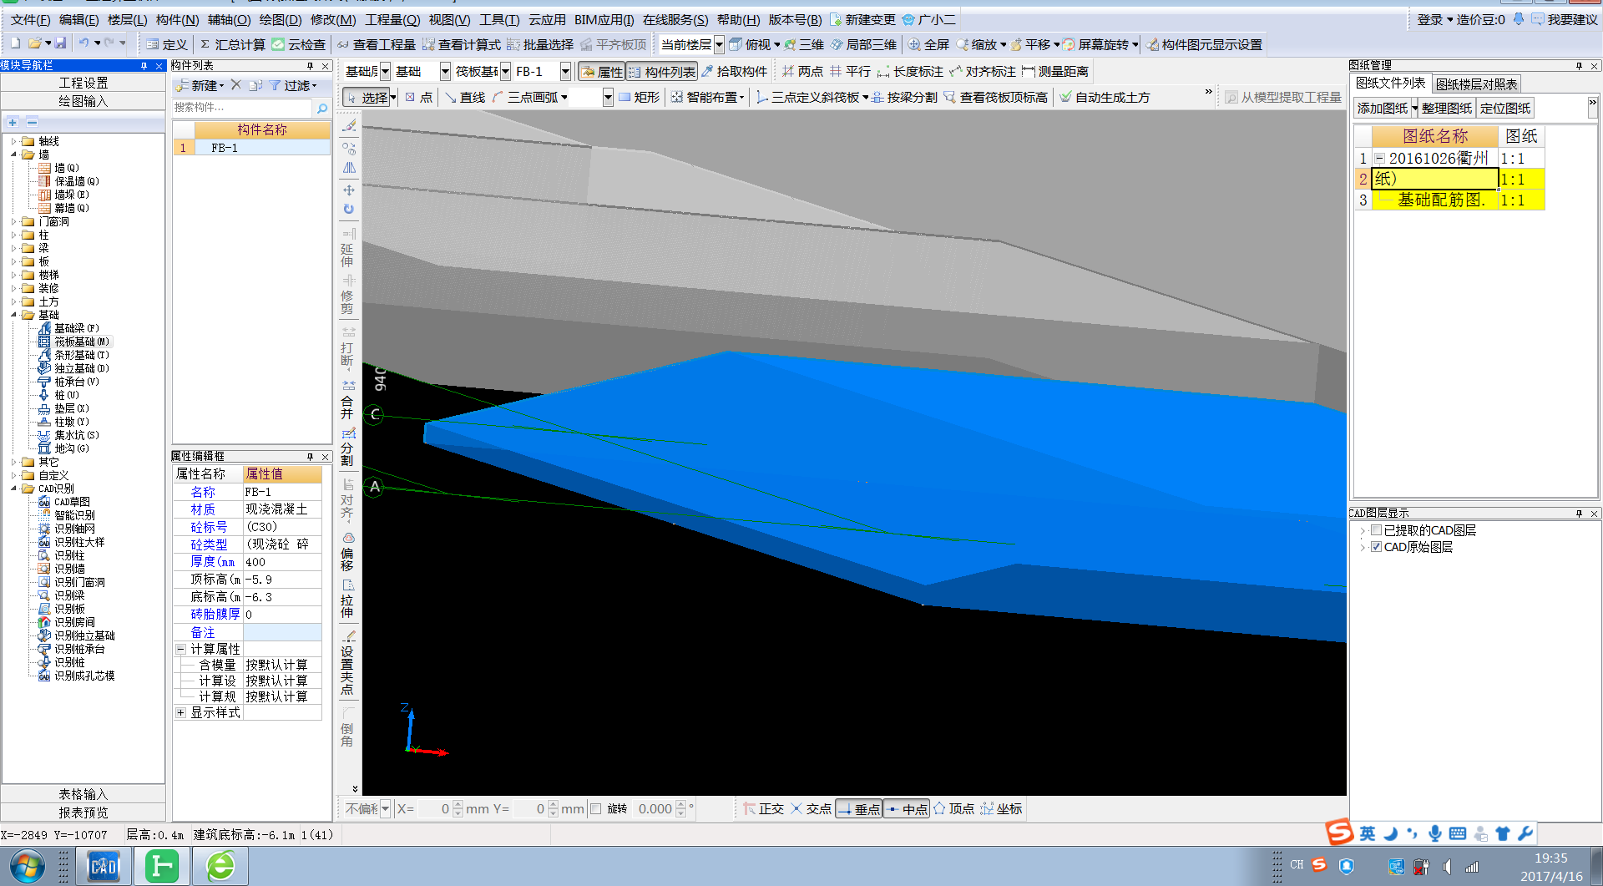This screenshot has width=1603, height=886.
Task: Open the 当前楼层 floor dropdown
Action: [x=720, y=45]
